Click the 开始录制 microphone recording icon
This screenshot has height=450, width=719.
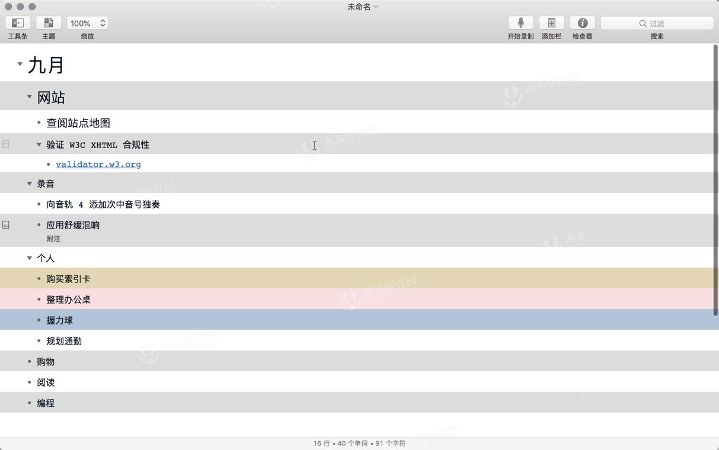pos(520,22)
